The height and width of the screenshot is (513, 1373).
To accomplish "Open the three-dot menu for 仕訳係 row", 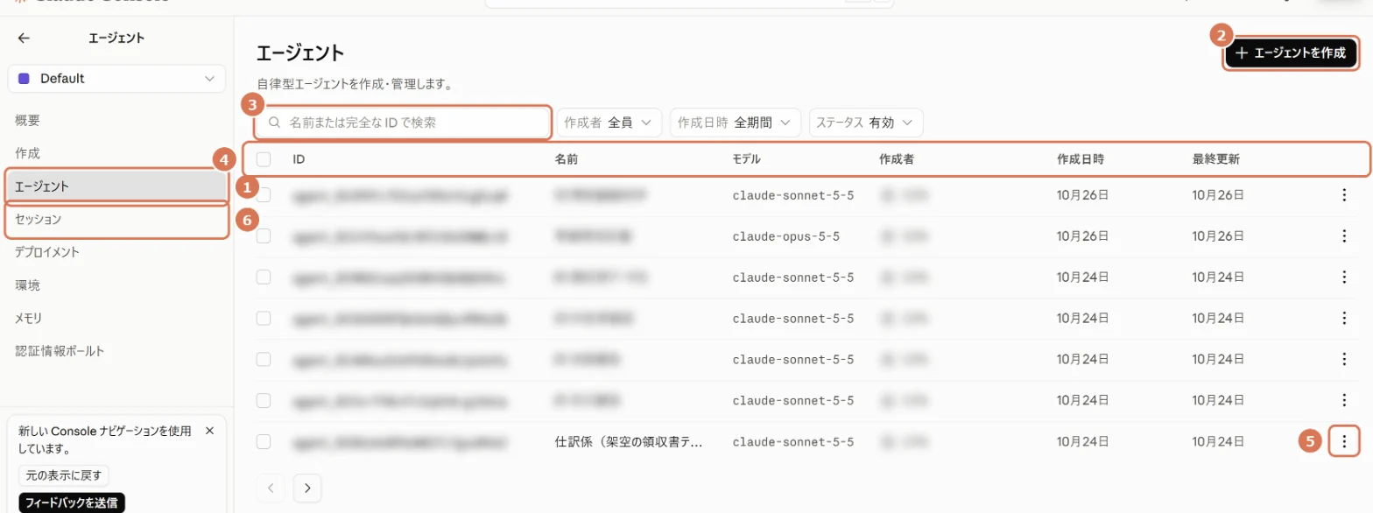I will (1344, 441).
